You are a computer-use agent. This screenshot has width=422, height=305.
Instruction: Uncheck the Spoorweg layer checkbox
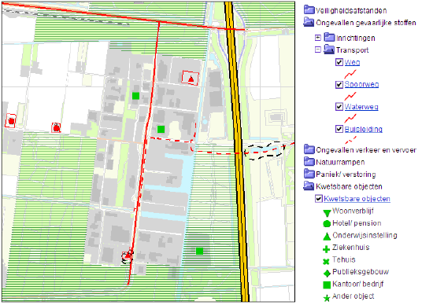pos(339,84)
